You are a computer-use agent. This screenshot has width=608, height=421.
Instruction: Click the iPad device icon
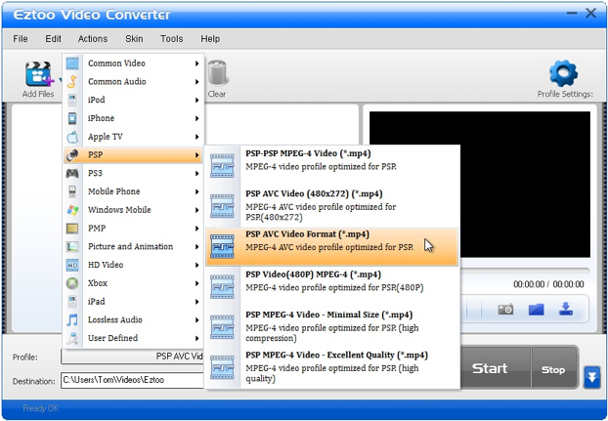pos(72,301)
